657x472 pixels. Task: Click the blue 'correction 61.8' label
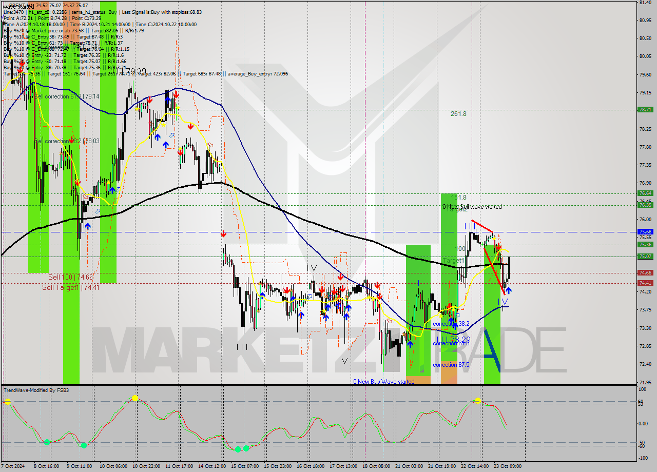(x=451, y=343)
